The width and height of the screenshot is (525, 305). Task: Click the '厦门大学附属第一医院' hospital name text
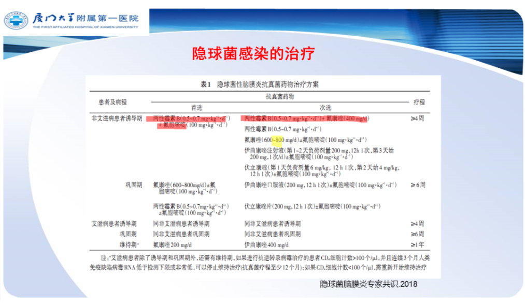(x=86, y=18)
